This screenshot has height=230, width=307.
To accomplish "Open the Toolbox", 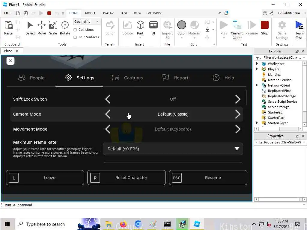I will (x=127, y=28).
